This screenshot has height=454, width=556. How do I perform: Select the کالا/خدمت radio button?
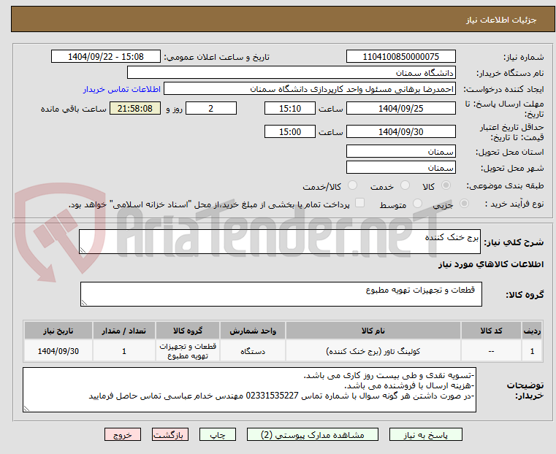(352, 185)
